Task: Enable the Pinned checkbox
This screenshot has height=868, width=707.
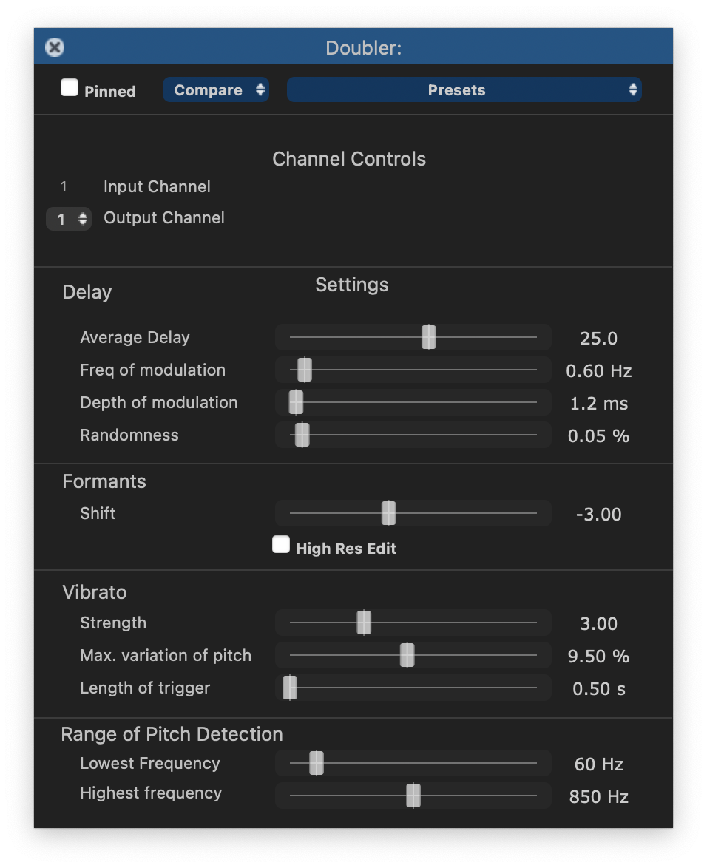Action: coord(70,89)
